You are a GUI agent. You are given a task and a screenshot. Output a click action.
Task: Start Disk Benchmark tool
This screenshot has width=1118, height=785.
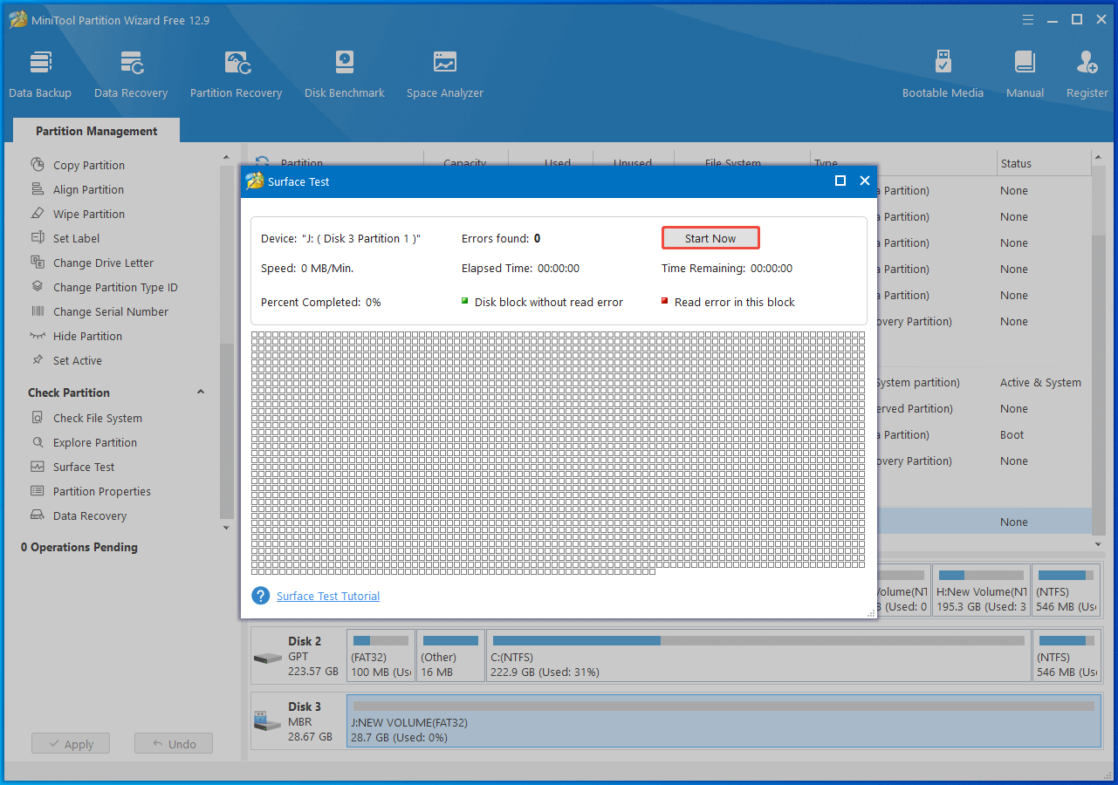click(345, 75)
